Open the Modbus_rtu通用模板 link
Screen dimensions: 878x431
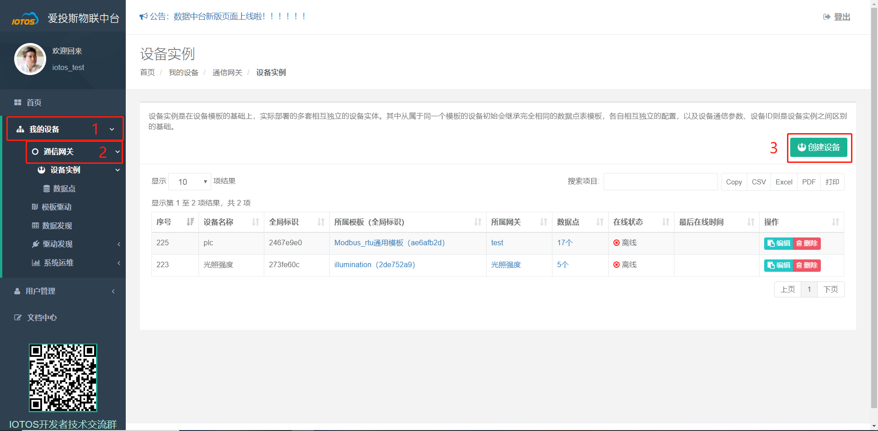tap(389, 243)
